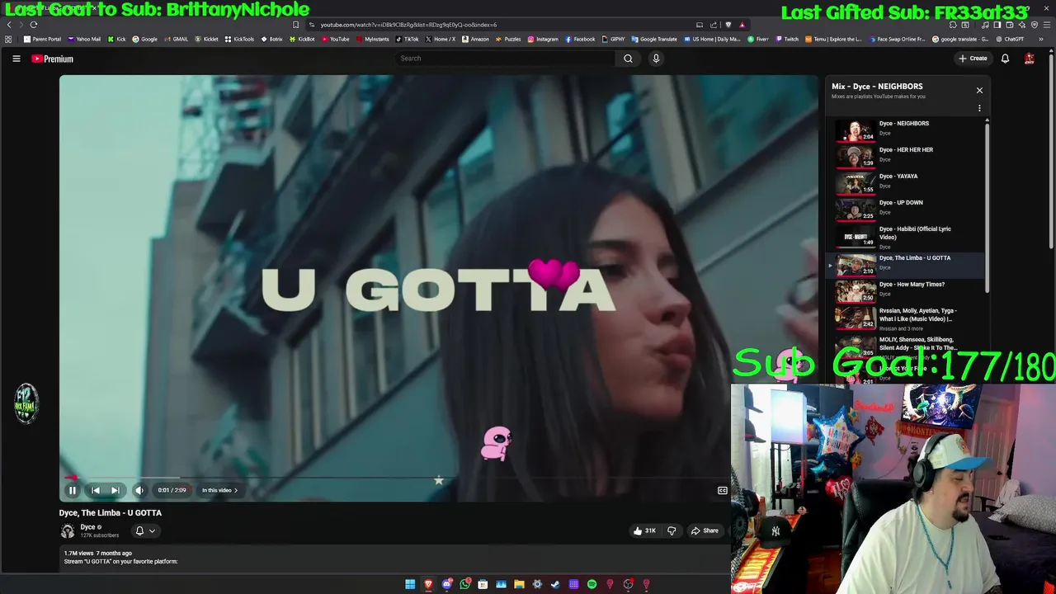This screenshot has width=1056, height=594.
Task: Start voice search with the microphone icon
Action: 656,59
